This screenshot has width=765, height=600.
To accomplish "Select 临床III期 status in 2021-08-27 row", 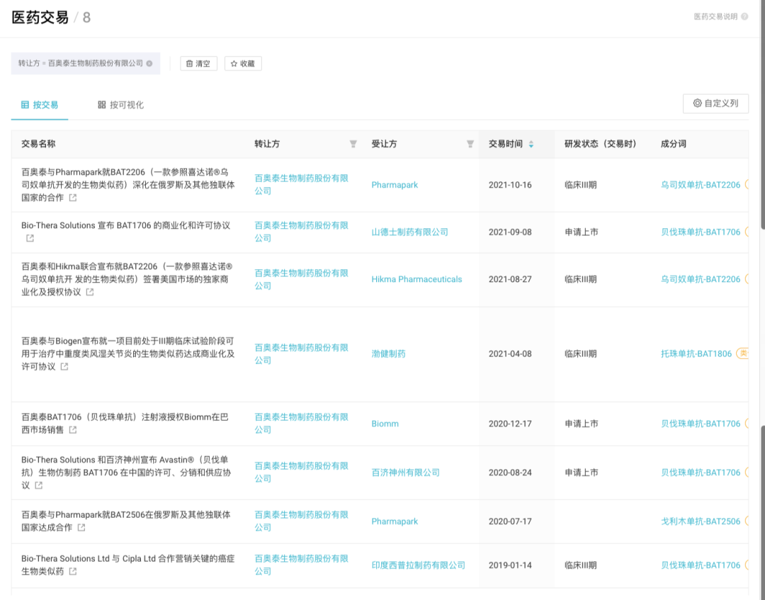I will tap(581, 279).
